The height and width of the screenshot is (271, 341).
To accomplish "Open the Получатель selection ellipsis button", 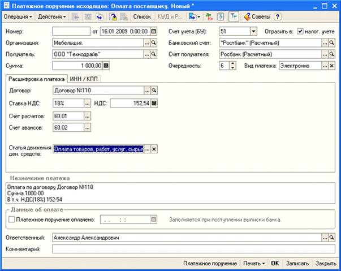I will (x=147, y=54).
